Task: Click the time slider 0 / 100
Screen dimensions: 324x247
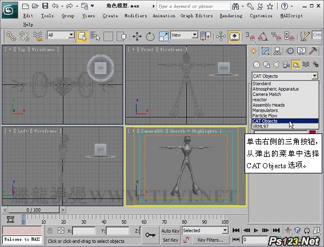Action: pyautogui.click(x=34, y=210)
